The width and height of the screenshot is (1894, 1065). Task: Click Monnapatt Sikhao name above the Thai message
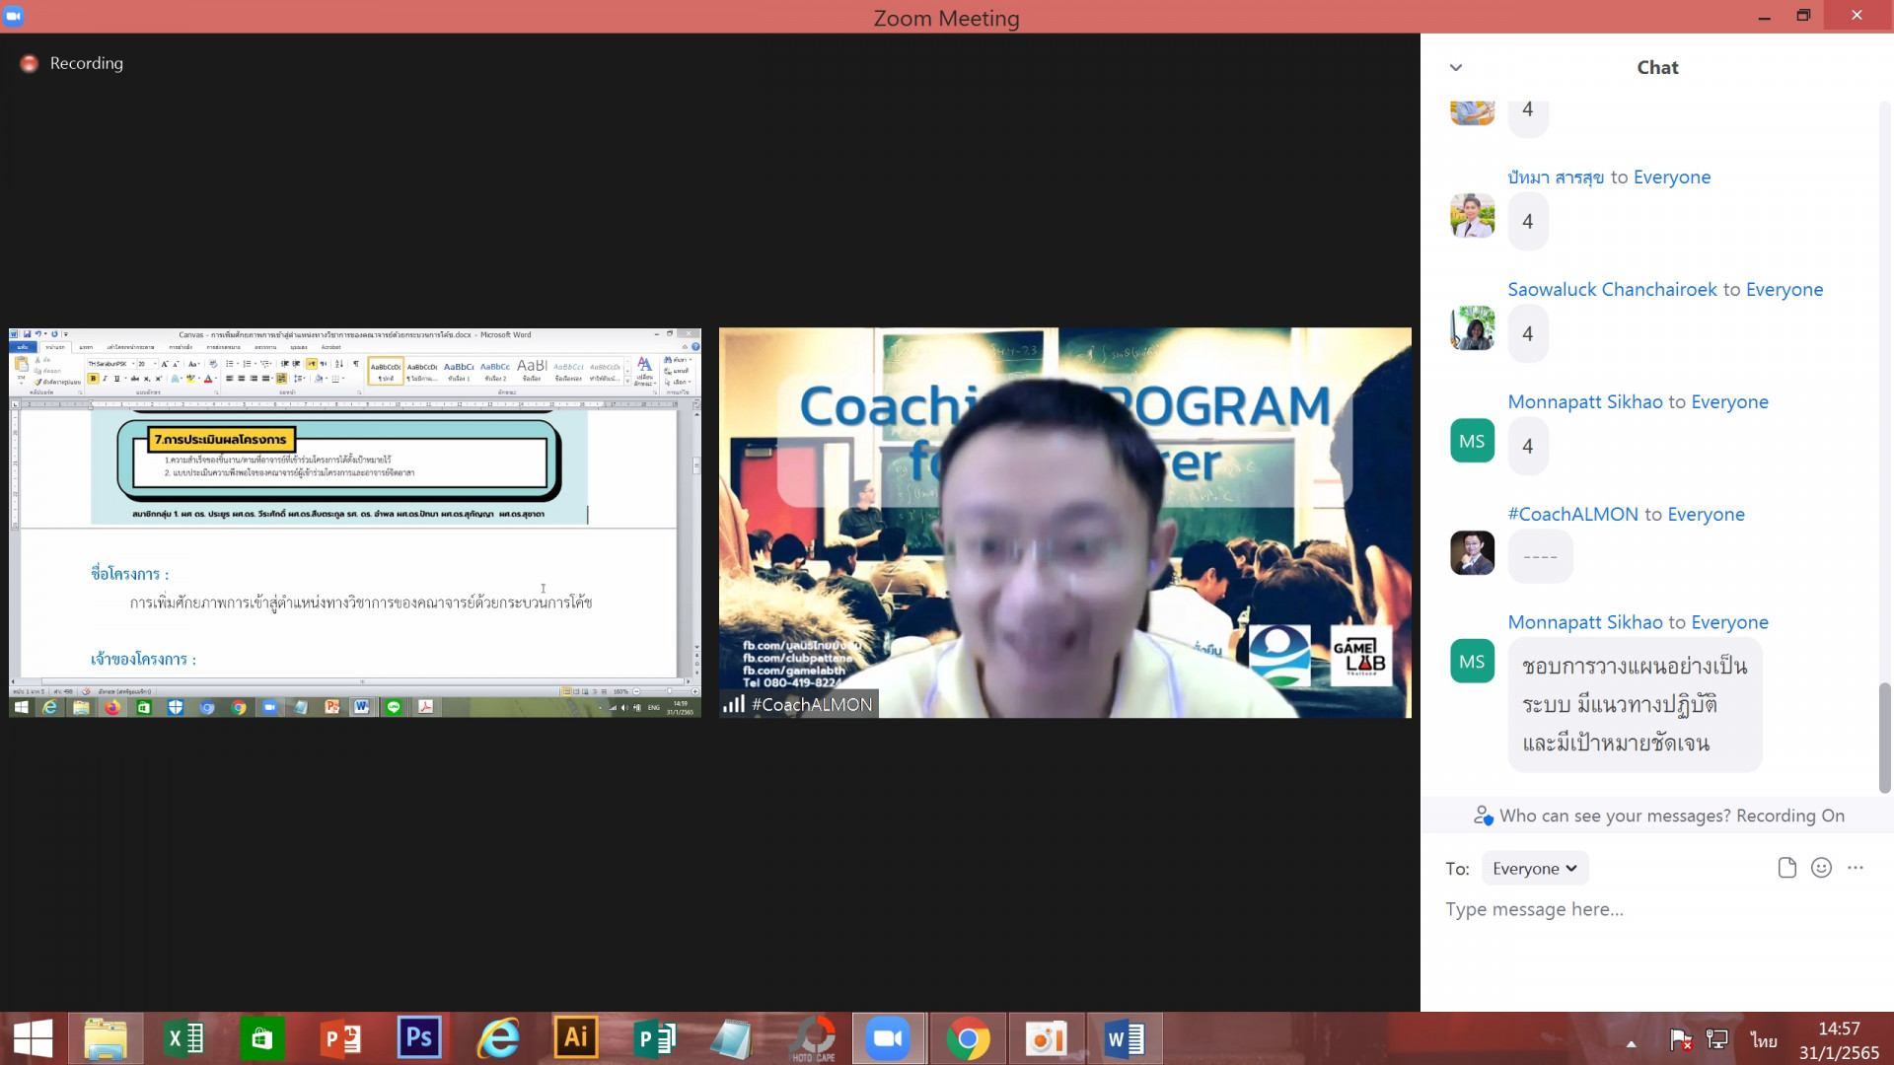pos(1585,622)
